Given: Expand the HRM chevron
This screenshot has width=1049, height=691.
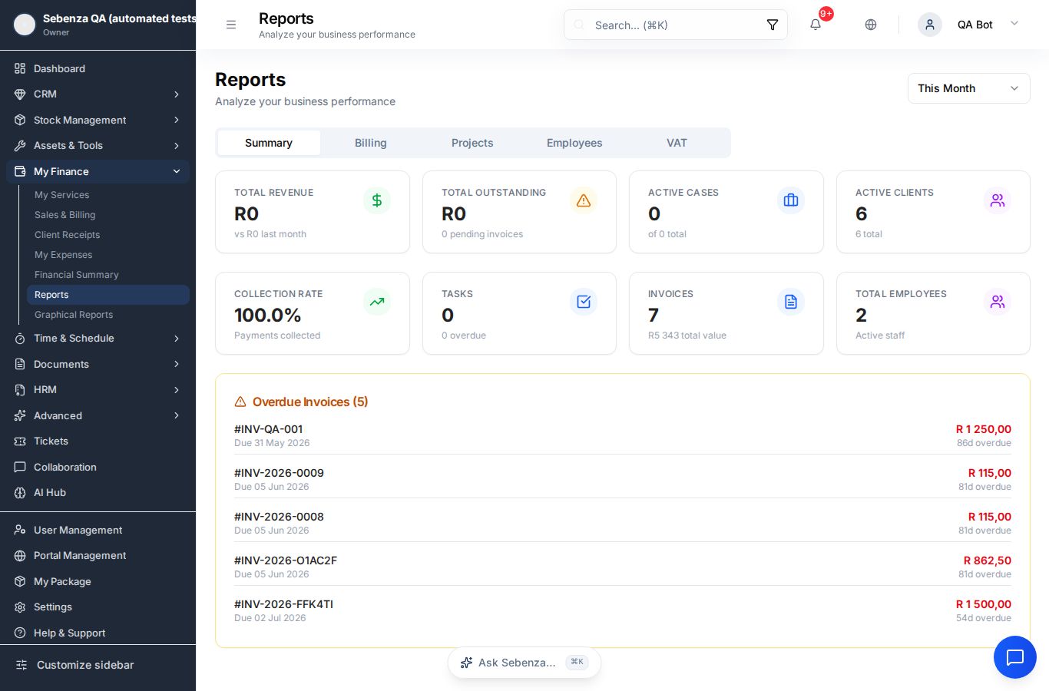Looking at the screenshot, I should pos(177,389).
